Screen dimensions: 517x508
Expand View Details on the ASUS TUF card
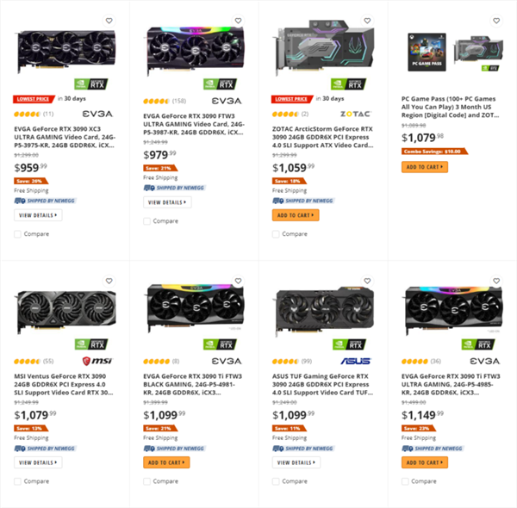(296, 462)
